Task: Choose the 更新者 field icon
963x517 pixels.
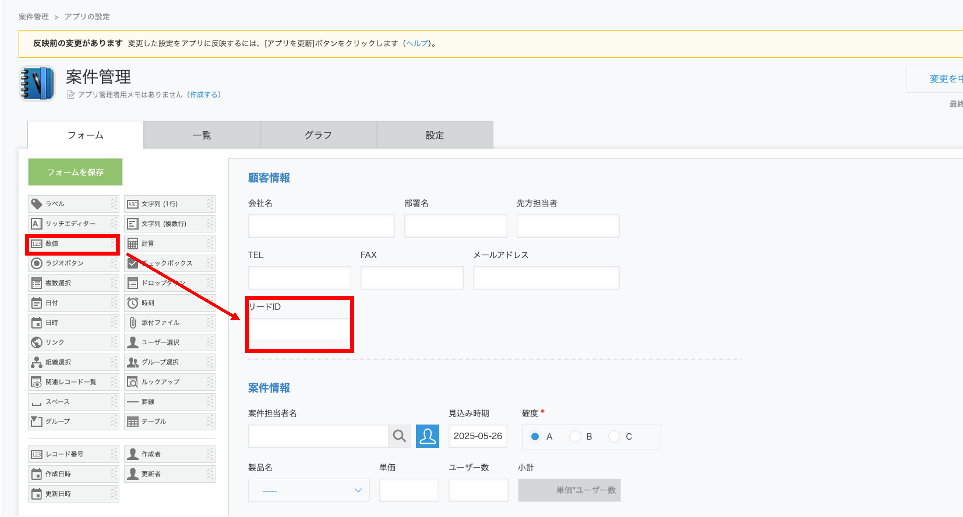Action: coord(132,474)
